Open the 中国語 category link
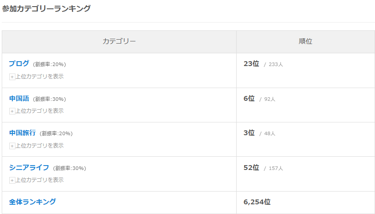Screen dimensions: 375x214 (19, 99)
